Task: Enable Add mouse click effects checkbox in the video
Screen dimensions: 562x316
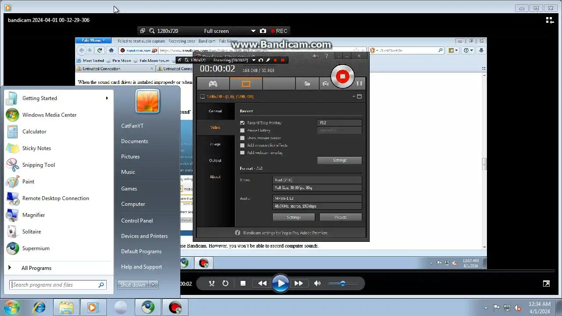Action: [242, 145]
